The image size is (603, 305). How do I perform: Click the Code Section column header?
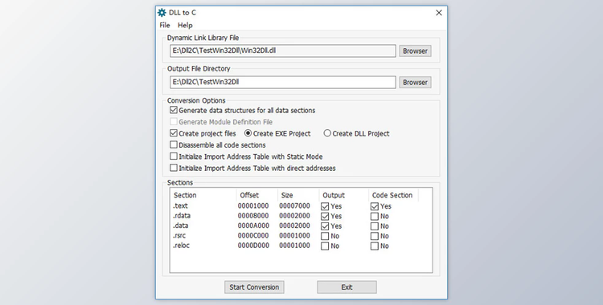point(394,195)
